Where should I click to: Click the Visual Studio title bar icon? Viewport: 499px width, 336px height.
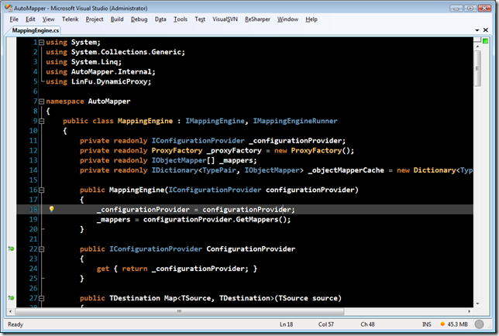(9, 8)
